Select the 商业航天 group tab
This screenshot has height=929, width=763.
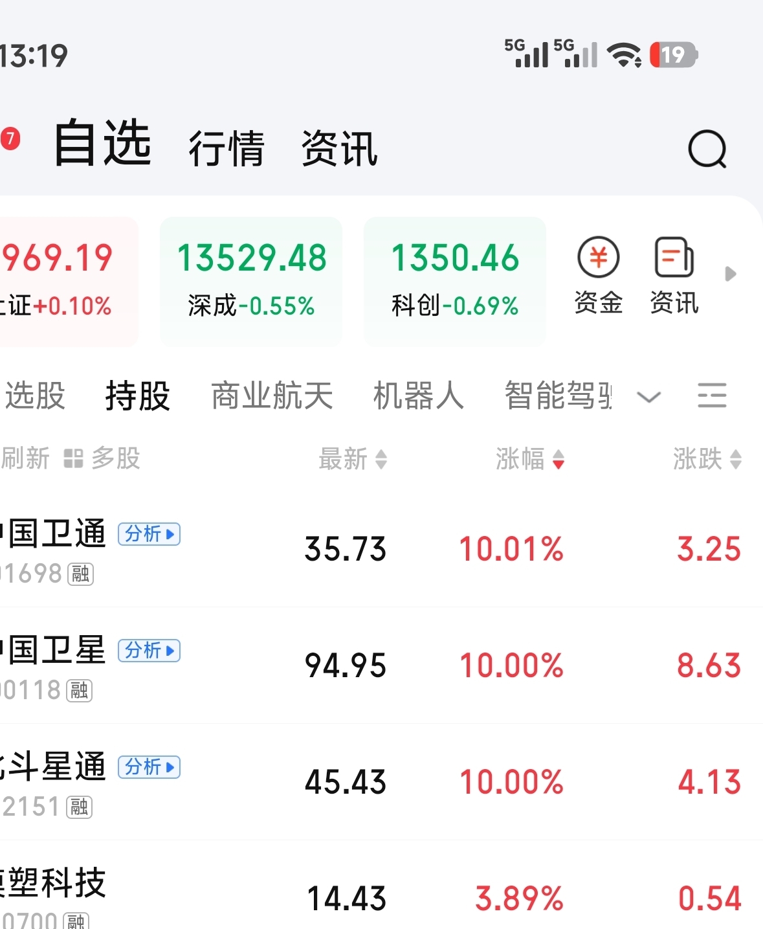tap(272, 396)
